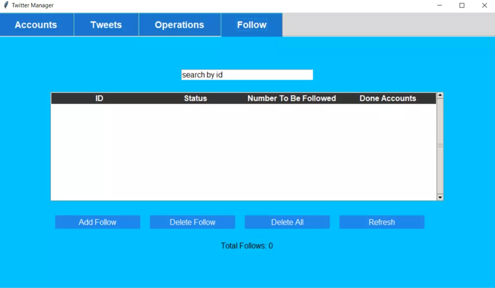495x288 pixels.
Task: Minimize the Twitter Manager window
Action: 440,5
